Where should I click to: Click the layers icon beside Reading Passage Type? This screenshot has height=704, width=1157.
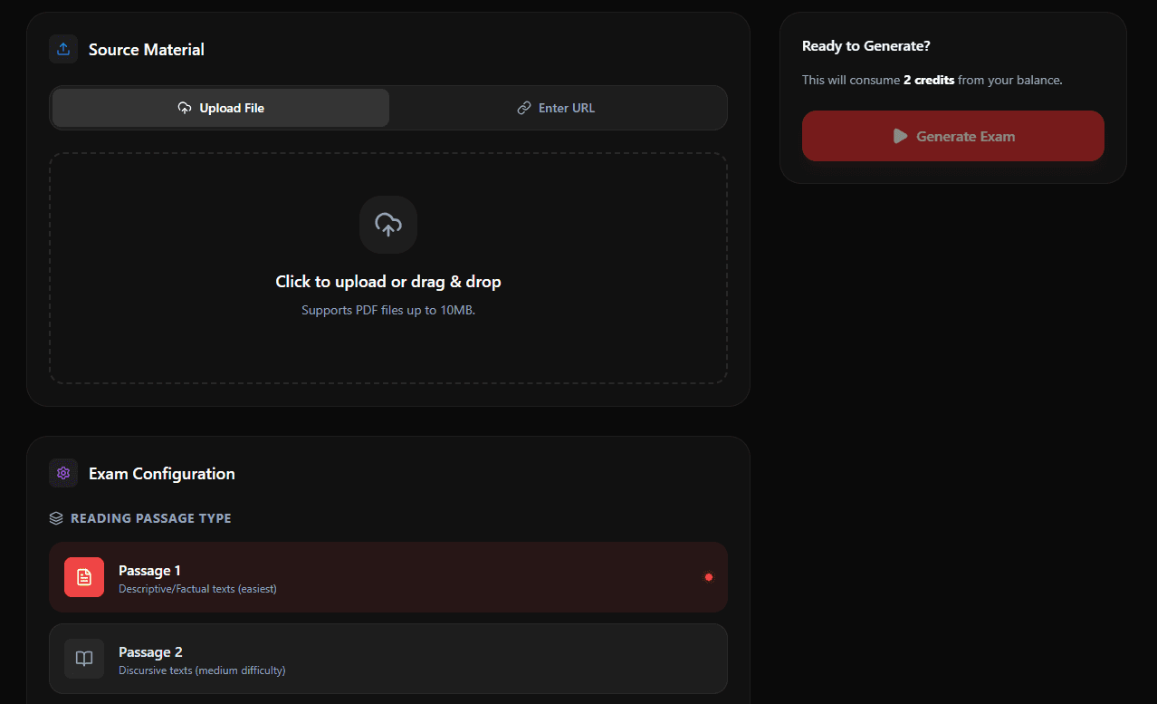click(56, 518)
